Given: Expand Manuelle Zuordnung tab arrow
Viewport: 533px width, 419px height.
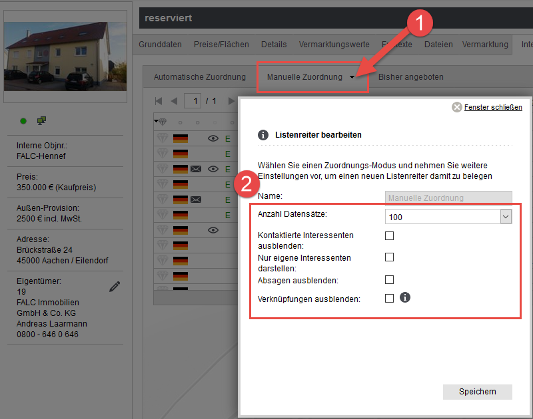Looking at the screenshot, I should click(x=352, y=78).
